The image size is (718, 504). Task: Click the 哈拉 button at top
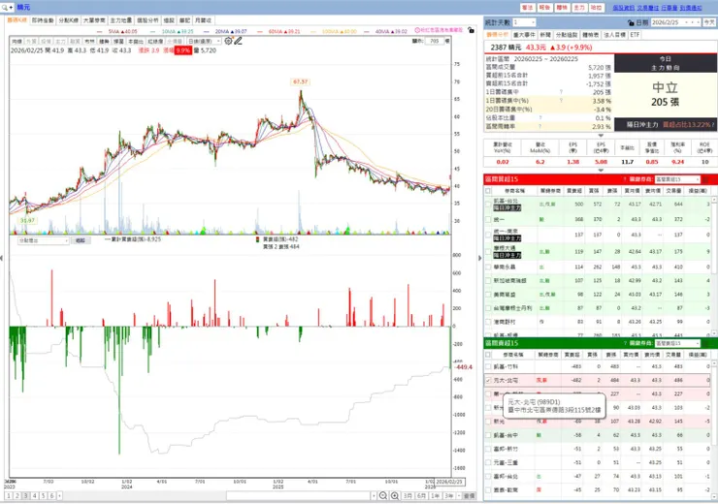596,8
